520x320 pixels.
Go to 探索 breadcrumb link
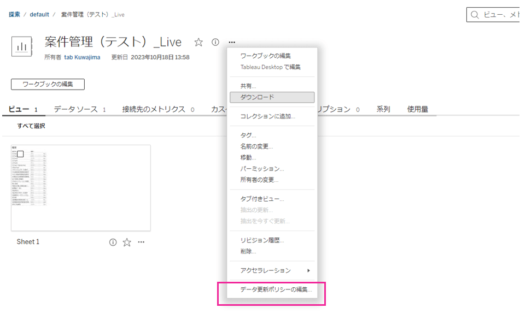pos(14,15)
